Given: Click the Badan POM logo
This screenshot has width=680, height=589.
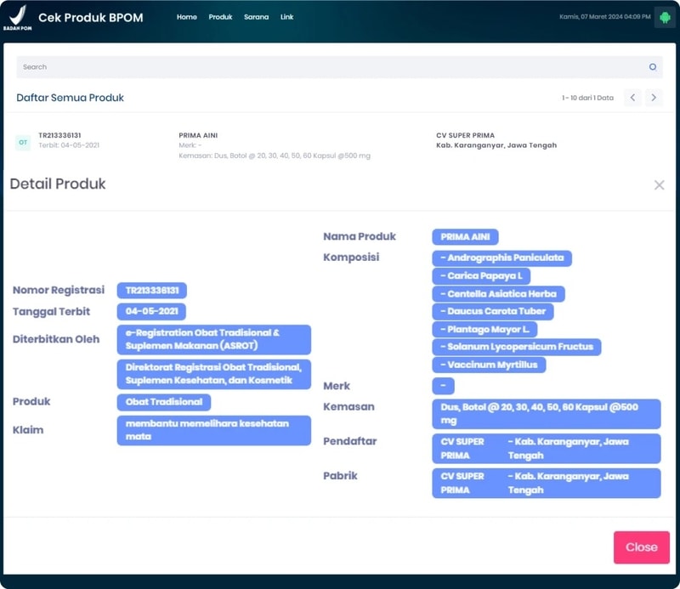Looking at the screenshot, I should (x=17, y=17).
